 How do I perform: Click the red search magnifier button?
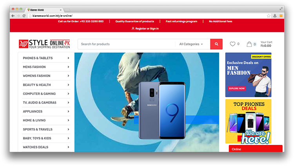click(216, 44)
